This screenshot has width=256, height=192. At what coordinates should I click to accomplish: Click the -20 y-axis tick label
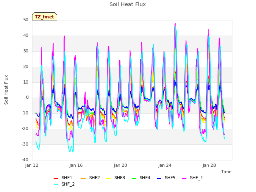[x=25, y=129]
